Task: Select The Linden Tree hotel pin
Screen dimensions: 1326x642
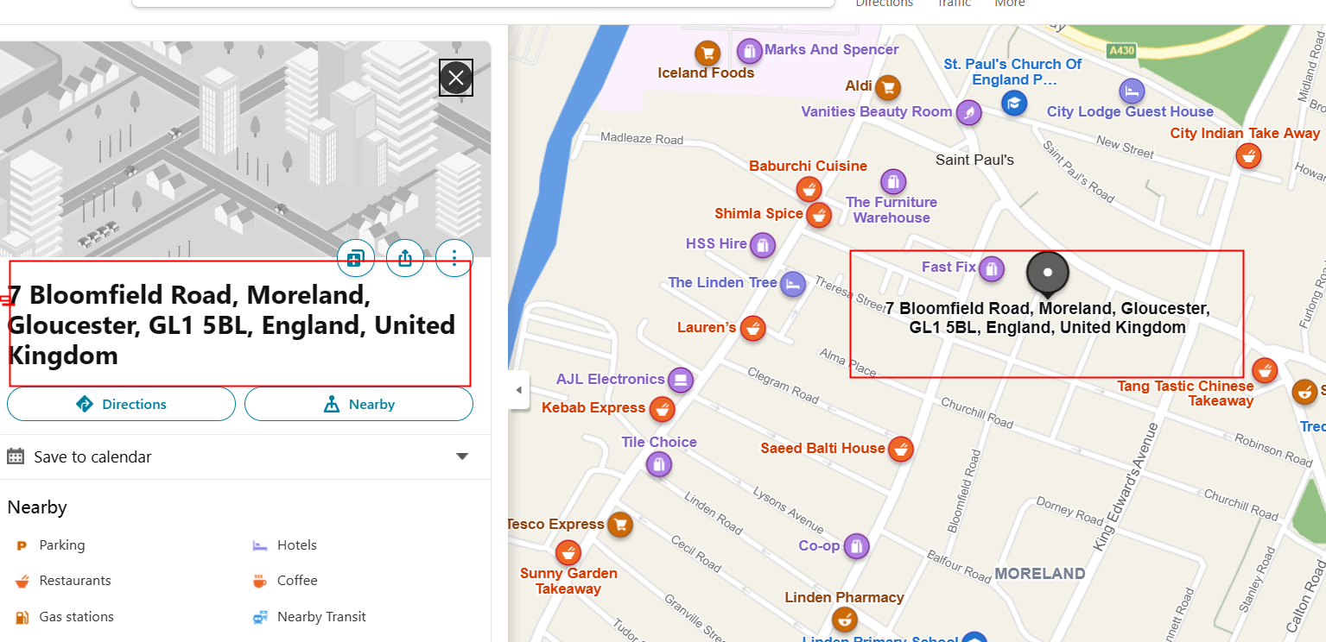Action: [793, 283]
